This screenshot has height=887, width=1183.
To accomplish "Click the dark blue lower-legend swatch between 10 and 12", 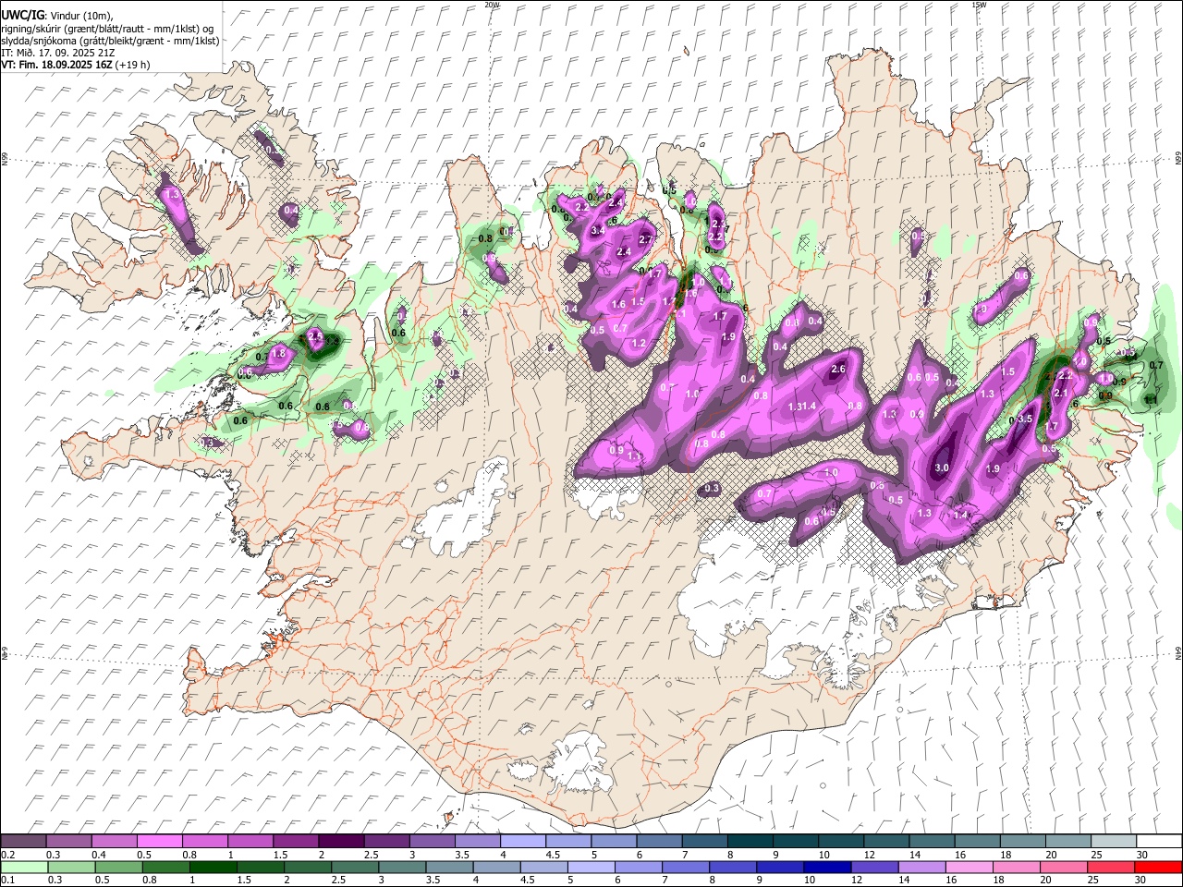I will click(x=826, y=867).
